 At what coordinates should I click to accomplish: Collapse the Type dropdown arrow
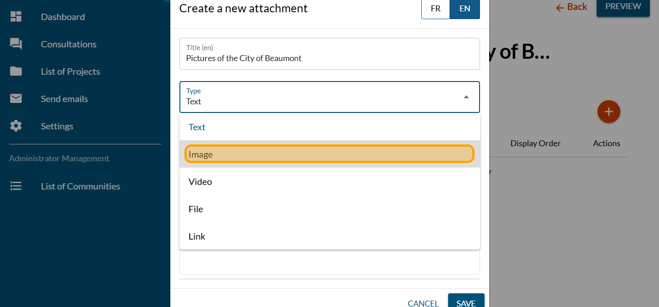[x=466, y=97]
